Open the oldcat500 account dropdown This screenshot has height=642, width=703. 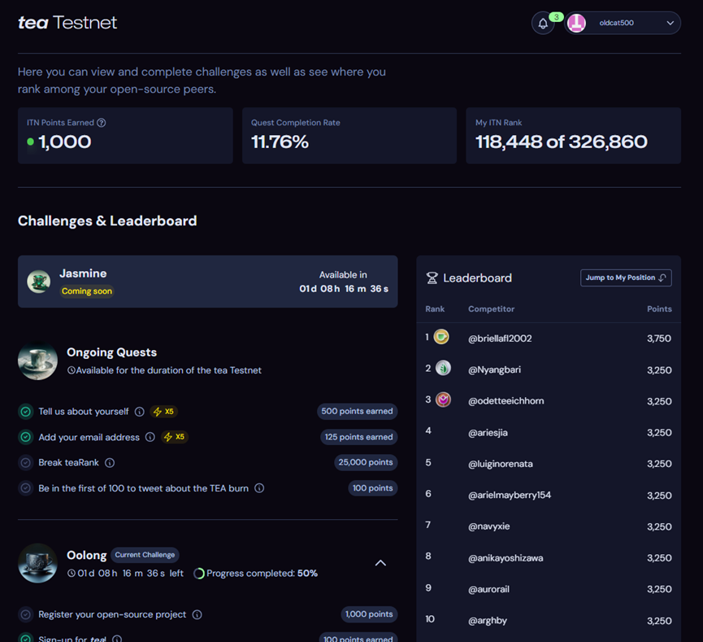click(670, 24)
